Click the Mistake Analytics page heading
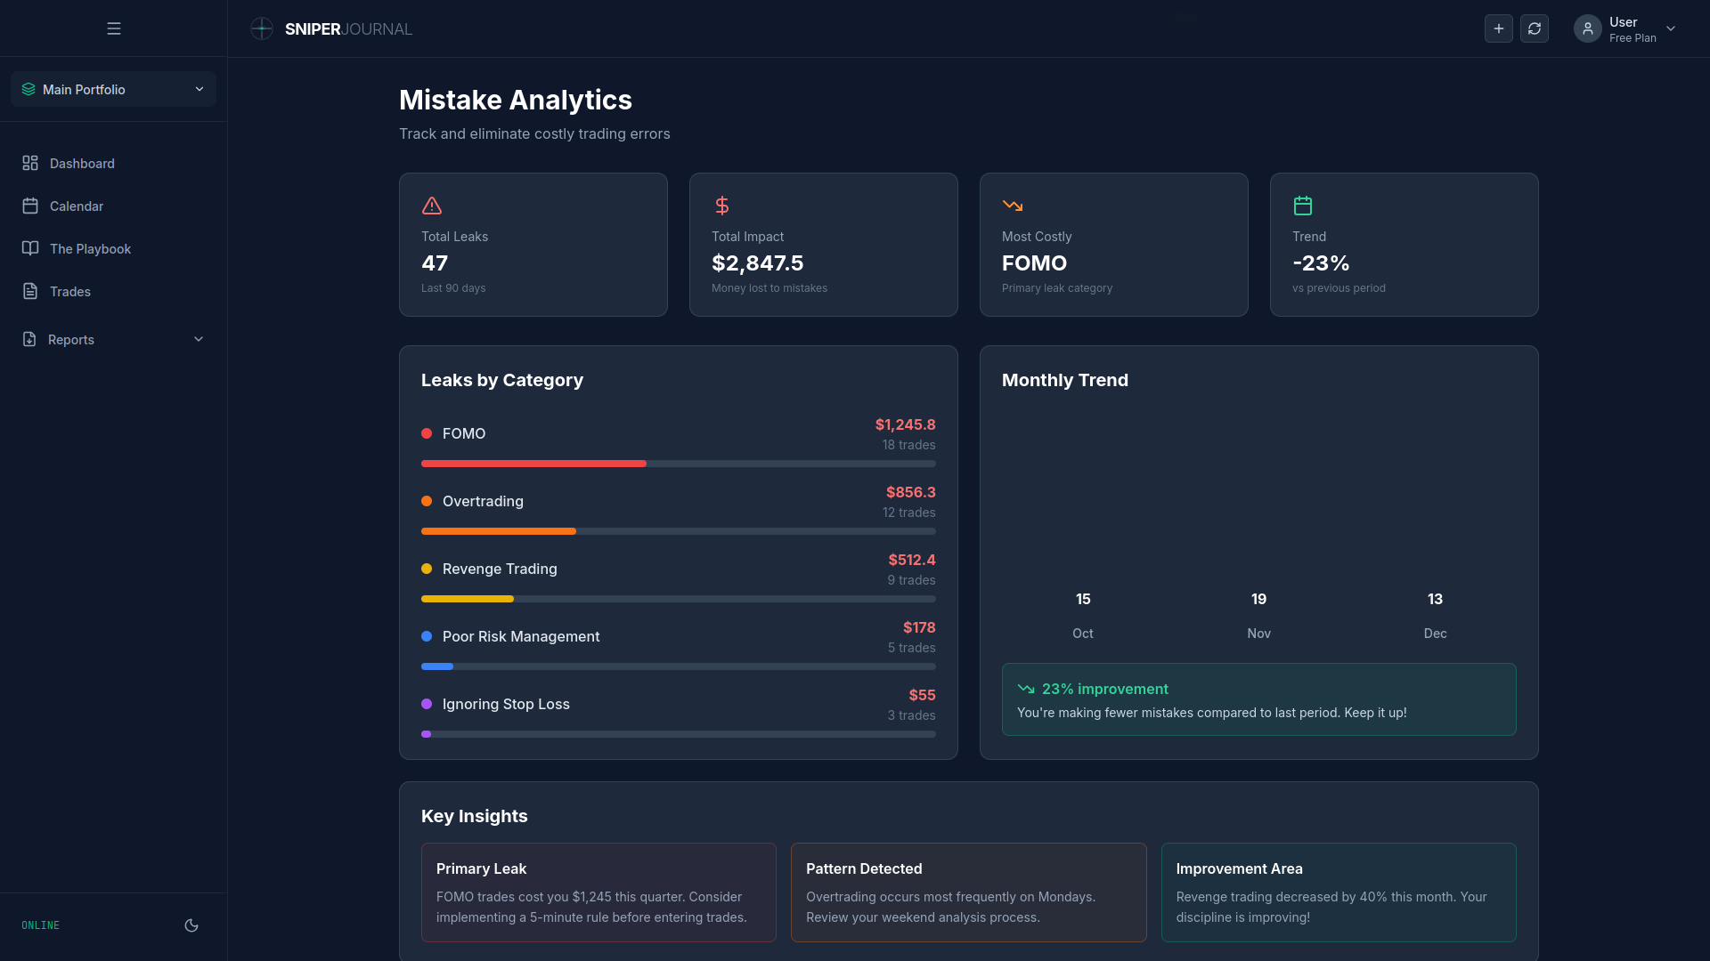The width and height of the screenshot is (1710, 961). [516, 100]
